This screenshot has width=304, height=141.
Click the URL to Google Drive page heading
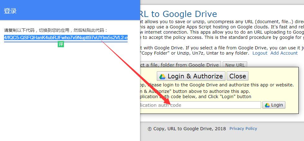pyautogui.click(x=178, y=14)
